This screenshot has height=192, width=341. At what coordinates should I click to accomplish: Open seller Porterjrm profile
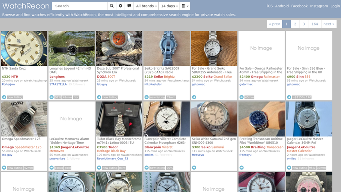tap(8, 84)
